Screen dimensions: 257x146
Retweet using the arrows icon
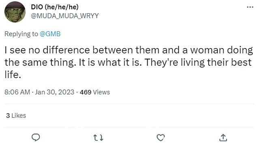click(99, 138)
